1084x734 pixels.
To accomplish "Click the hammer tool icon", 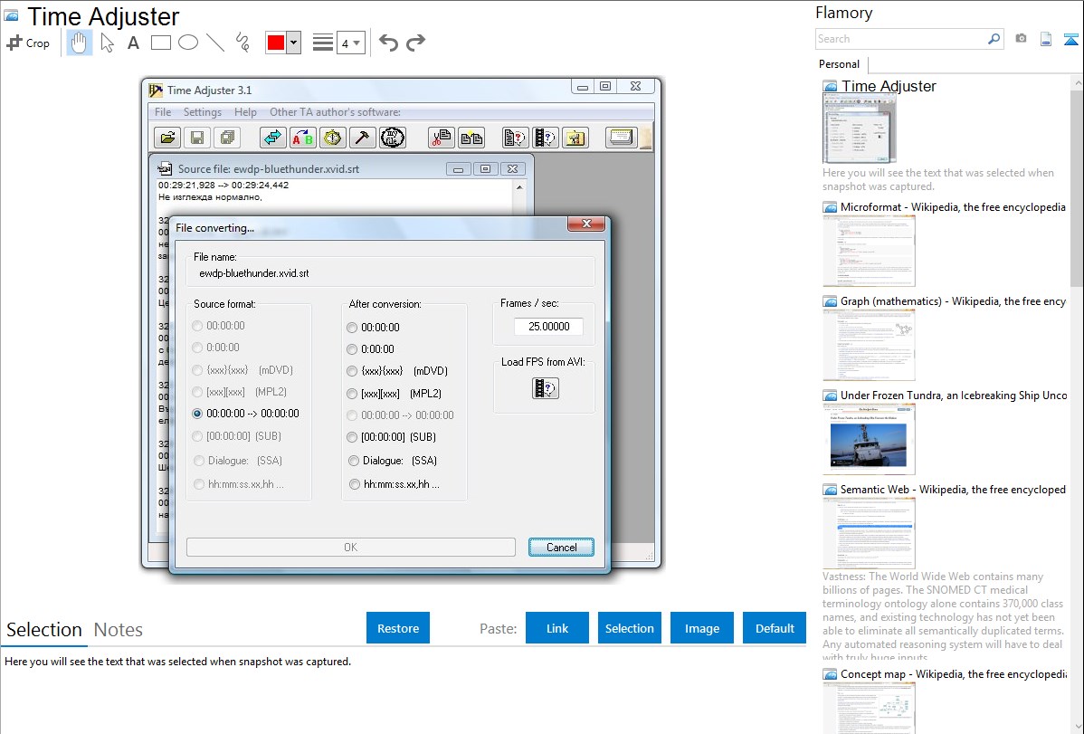I will pyautogui.click(x=362, y=138).
